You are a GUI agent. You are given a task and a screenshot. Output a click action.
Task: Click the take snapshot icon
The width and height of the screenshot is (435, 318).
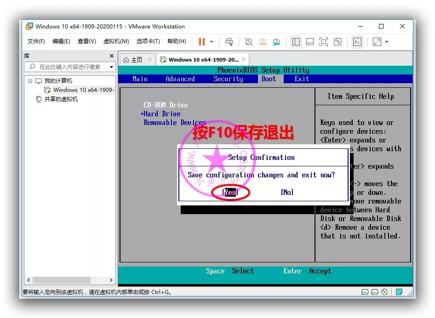tap(248, 42)
